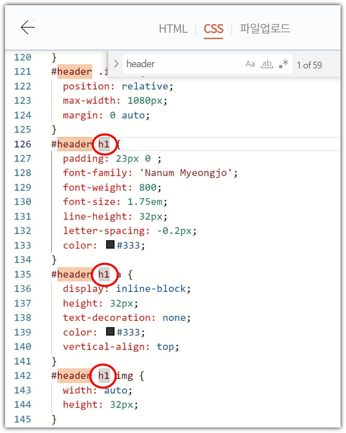Click "width: auto;" on line 143
This screenshot has height=433, width=346.
98,391
